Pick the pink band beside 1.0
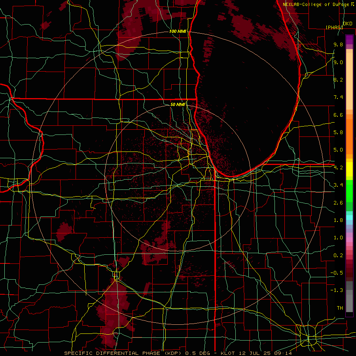The width and height of the screenshot is (356, 356). point(349,240)
